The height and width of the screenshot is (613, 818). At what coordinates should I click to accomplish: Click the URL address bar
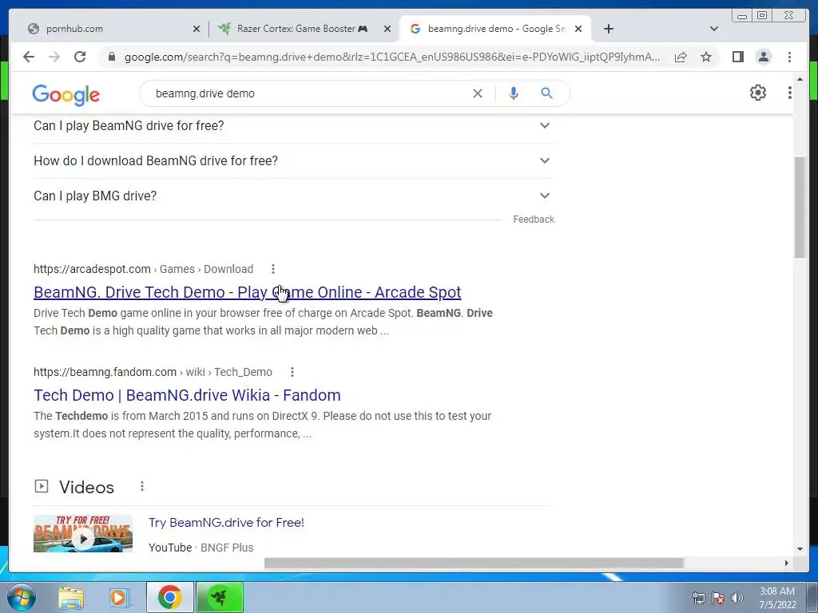click(x=391, y=57)
